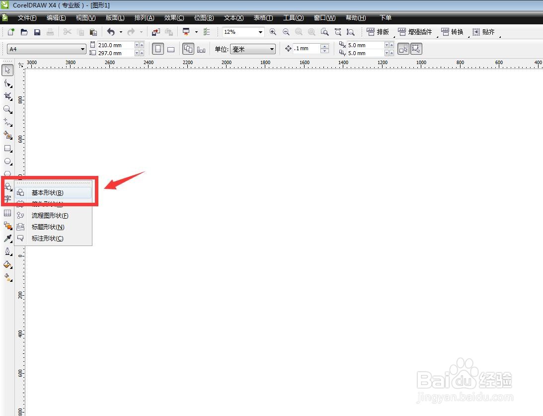Image resolution: width=543 pixels, height=416 pixels.
Task: Select the Table tool
Action: click(x=7, y=213)
